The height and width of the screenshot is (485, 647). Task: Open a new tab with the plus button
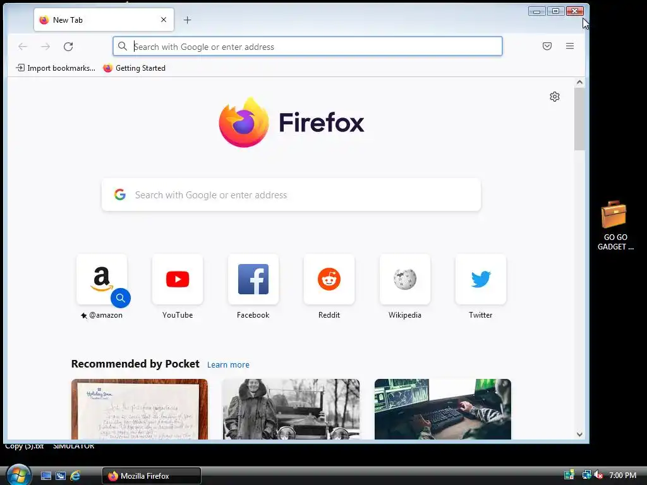[187, 20]
